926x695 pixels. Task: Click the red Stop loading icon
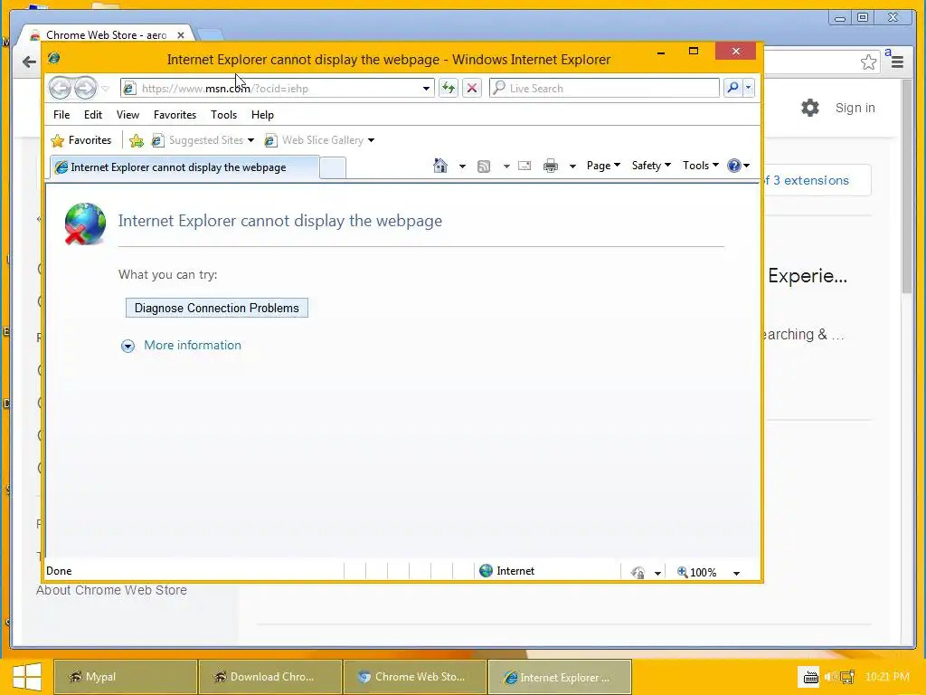472,88
